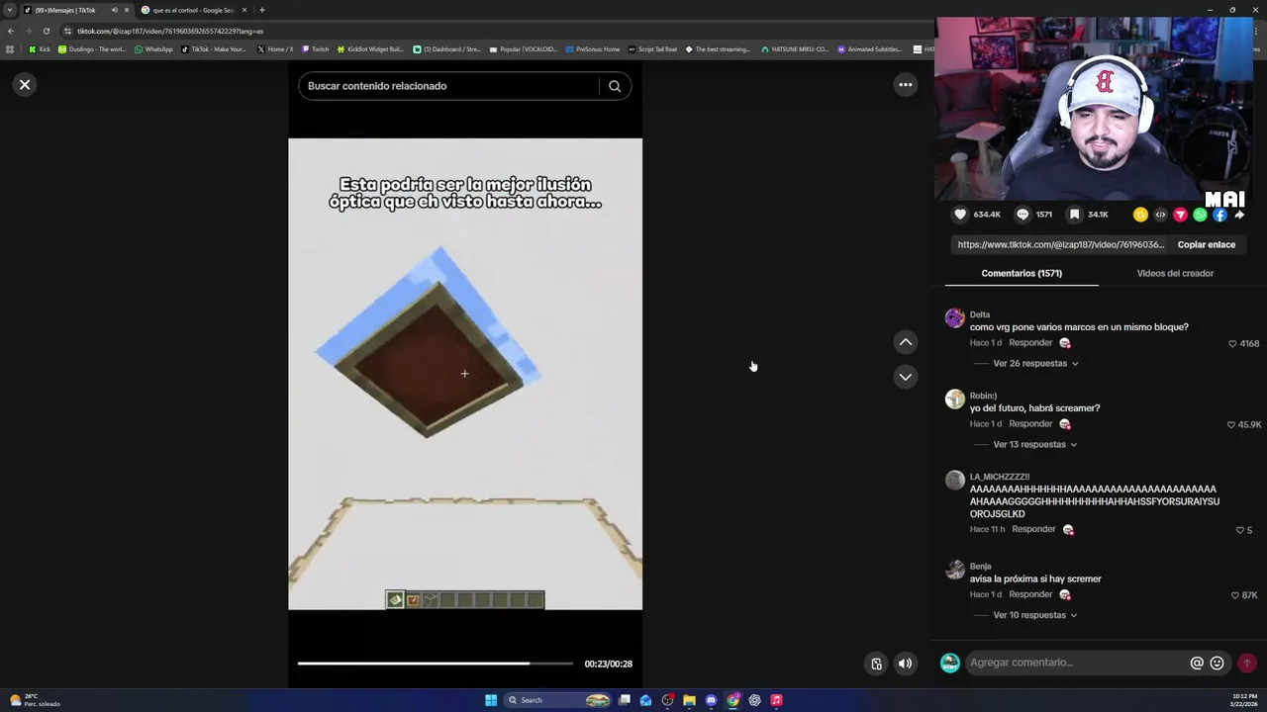1267x712 pixels.
Task: Like LA_MICHZZZZ!! comment heart
Action: [x=1239, y=530]
